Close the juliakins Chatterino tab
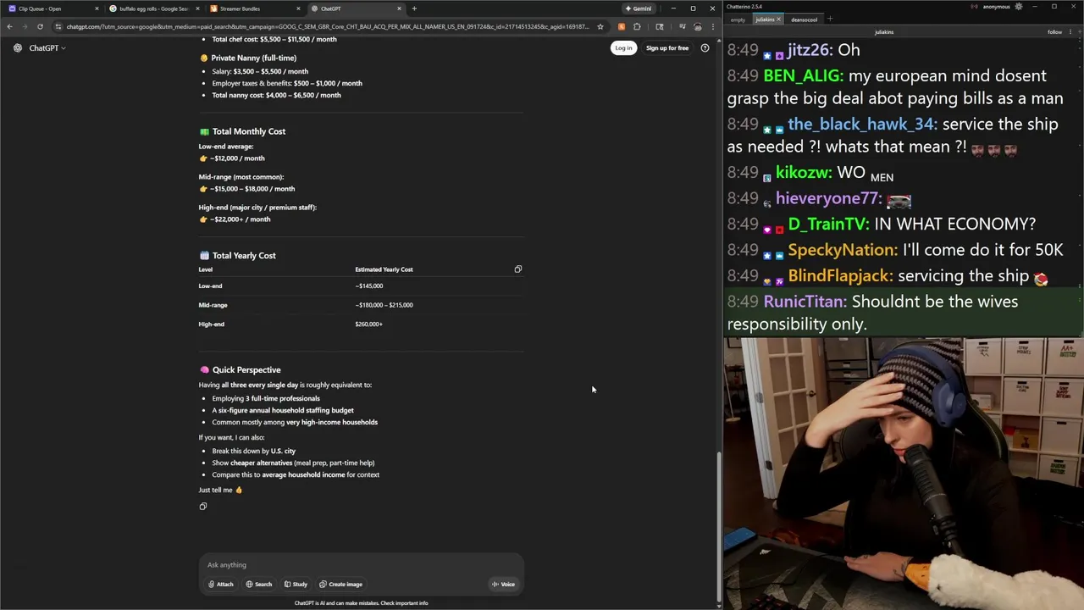This screenshot has height=610, width=1084. (x=779, y=19)
